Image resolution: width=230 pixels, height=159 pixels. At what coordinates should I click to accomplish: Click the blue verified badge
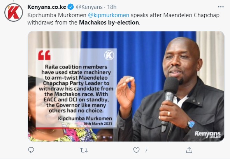71,7
